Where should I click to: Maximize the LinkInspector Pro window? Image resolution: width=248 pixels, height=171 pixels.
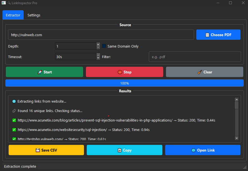coord(230,3)
